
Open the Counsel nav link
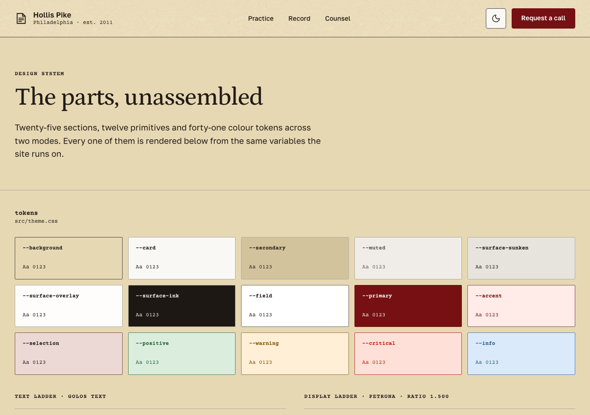337,18
